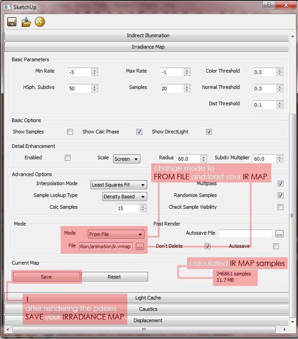Decrease Normal Threshold with down arrow
The image size is (298, 339).
coord(280,90)
